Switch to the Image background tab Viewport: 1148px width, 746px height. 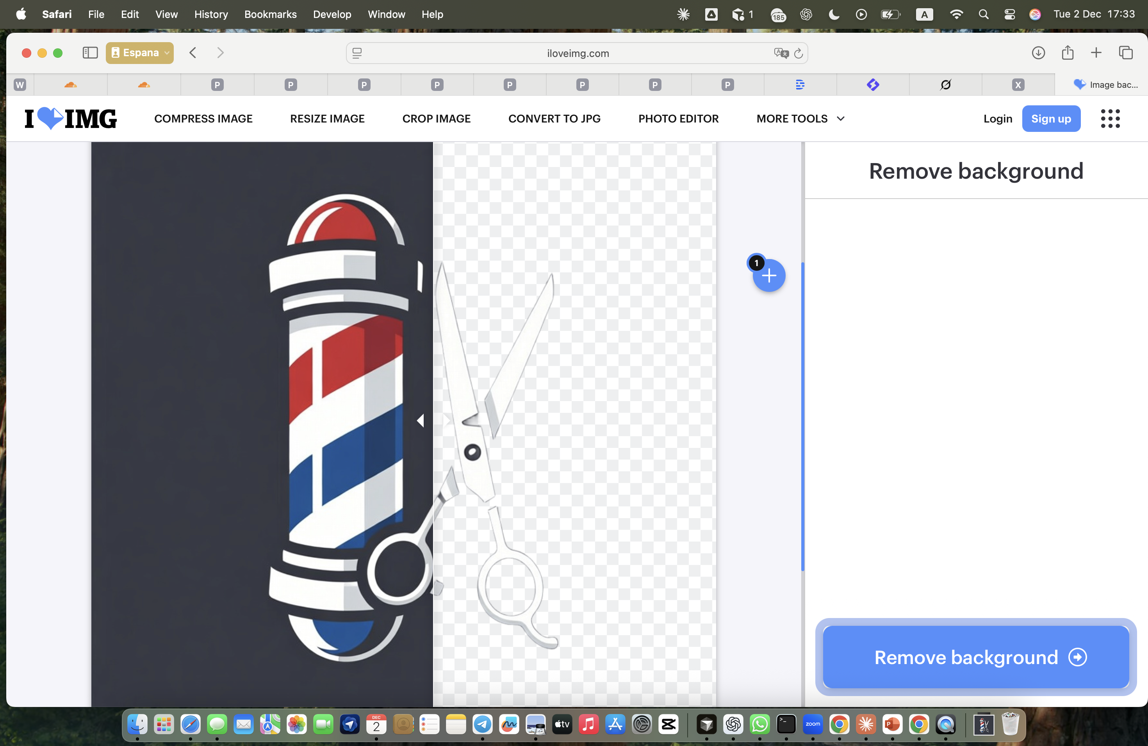(1107, 84)
